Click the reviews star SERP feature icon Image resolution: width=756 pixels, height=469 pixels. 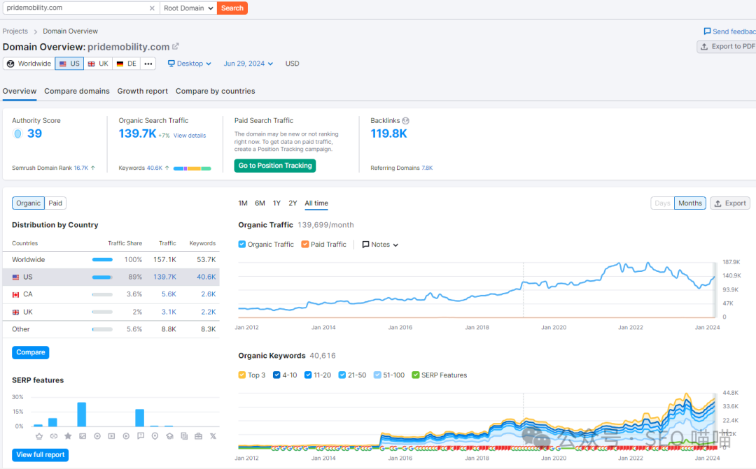[x=68, y=436]
